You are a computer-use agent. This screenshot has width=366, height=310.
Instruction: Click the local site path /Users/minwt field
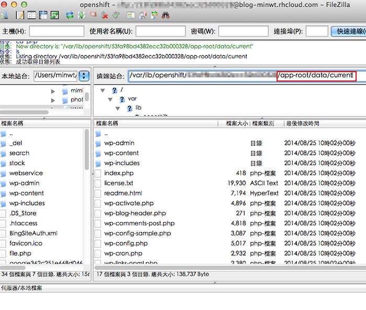pyautogui.click(x=55, y=76)
